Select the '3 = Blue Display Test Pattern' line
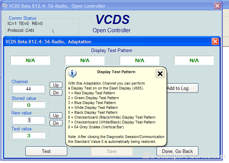This screenshot has height=163, width=229. [x=92, y=103]
